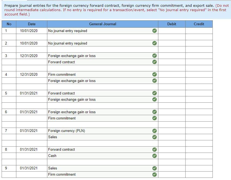231x180 pixels.
Task: Click Debit cell for entry 4 Firm commitment
Action: click(172, 74)
